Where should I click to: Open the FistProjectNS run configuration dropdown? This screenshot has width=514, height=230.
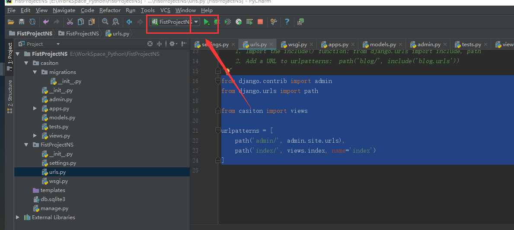click(175, 22)
